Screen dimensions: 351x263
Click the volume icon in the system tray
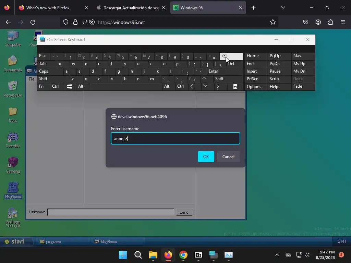tap(307, 255)
